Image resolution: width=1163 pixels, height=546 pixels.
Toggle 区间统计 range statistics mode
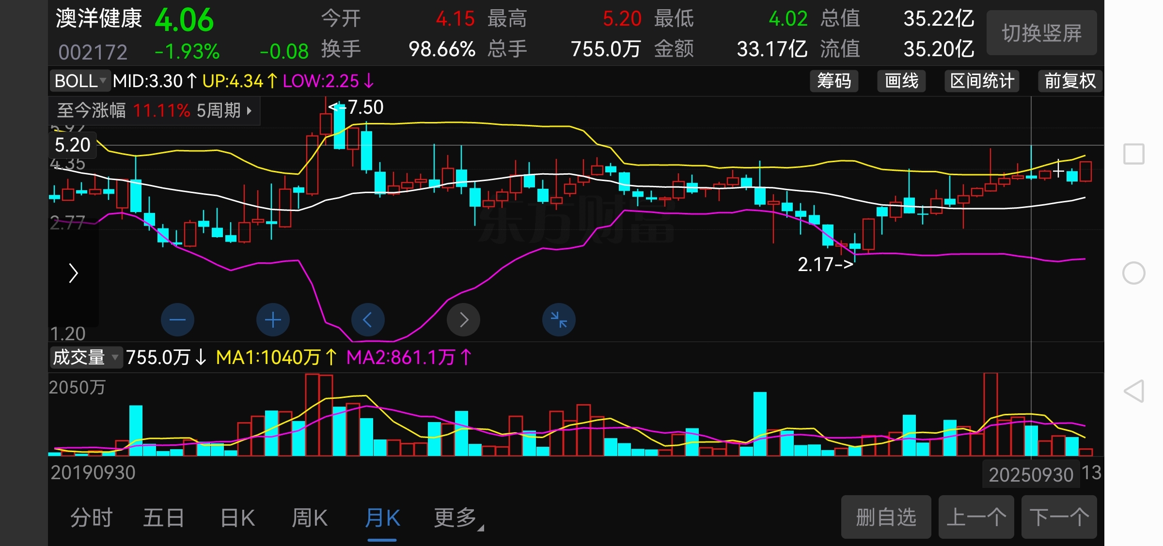pyautogui.click(x=982, y=81)
